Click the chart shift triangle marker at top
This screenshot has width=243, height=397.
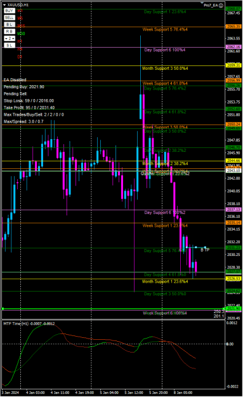click(202, 3)
